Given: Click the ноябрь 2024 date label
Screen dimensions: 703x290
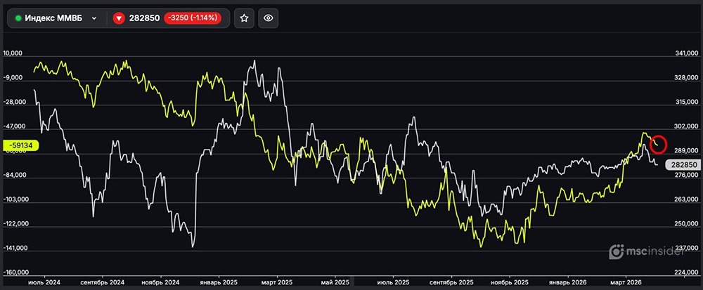Looking at the screenshot, I should click(160, 283).
